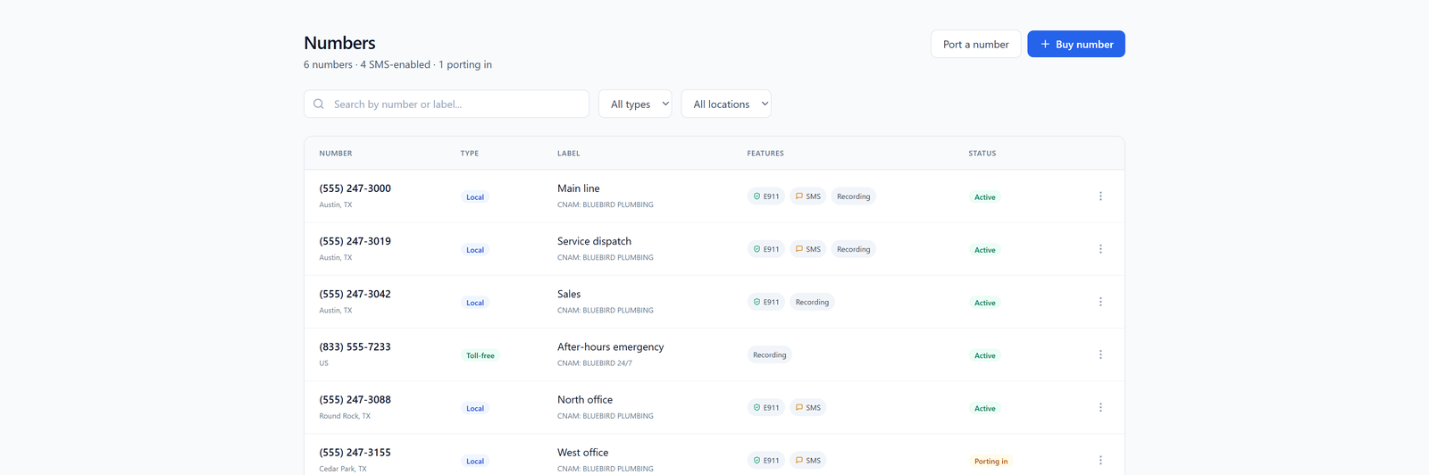The width and height of the screenshot is (1429, 475).
Task: Open the kebab menu for After-hours emergency row
Action: point(1100,354)
